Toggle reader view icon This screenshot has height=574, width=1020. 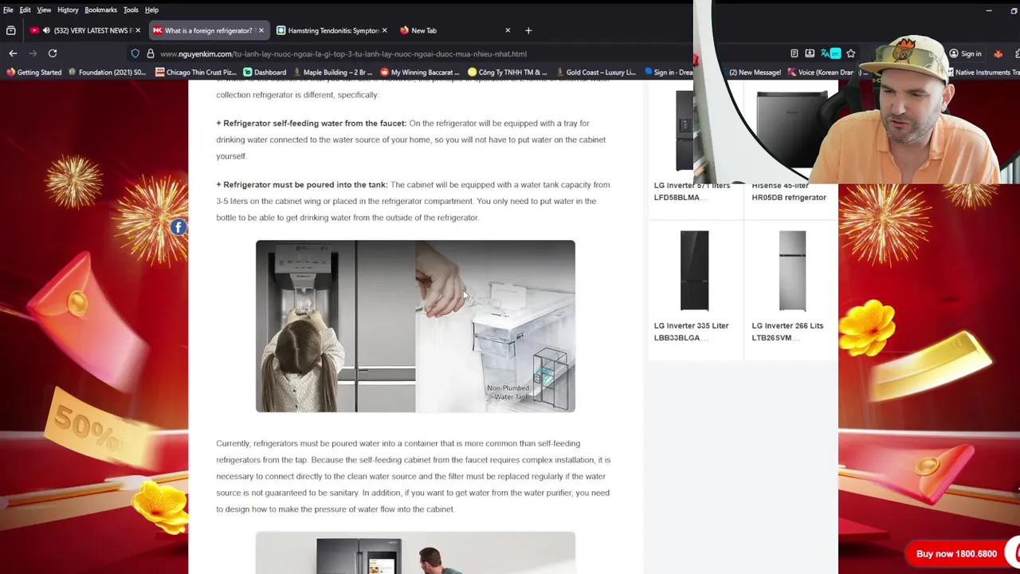pos(794,53)
